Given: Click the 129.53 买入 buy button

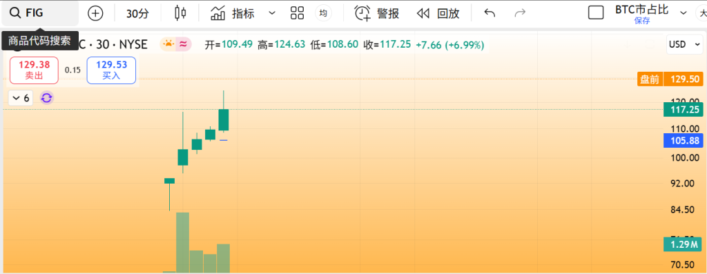Looking at the screenshot, I should [111, 70].
